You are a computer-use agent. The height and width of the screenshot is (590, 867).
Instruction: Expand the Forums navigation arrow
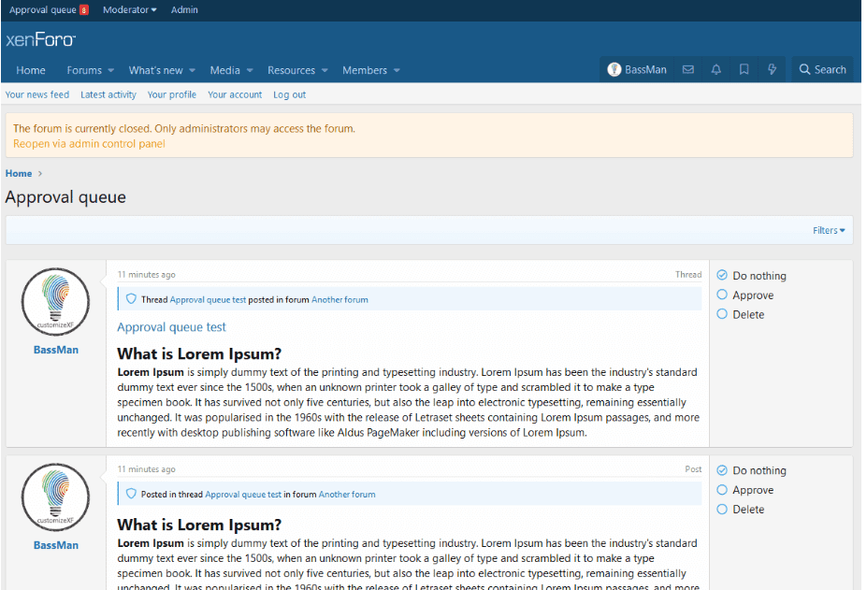coord(111,70)
